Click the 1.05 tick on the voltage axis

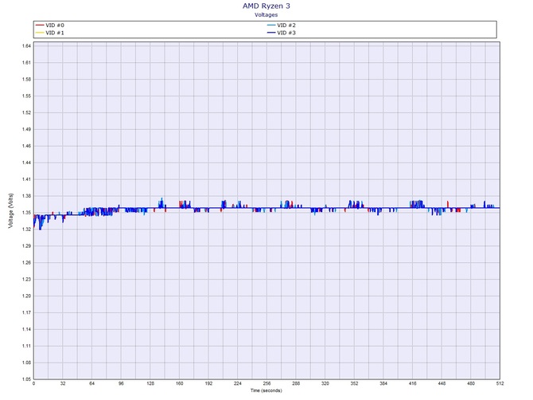coord(26,378)
